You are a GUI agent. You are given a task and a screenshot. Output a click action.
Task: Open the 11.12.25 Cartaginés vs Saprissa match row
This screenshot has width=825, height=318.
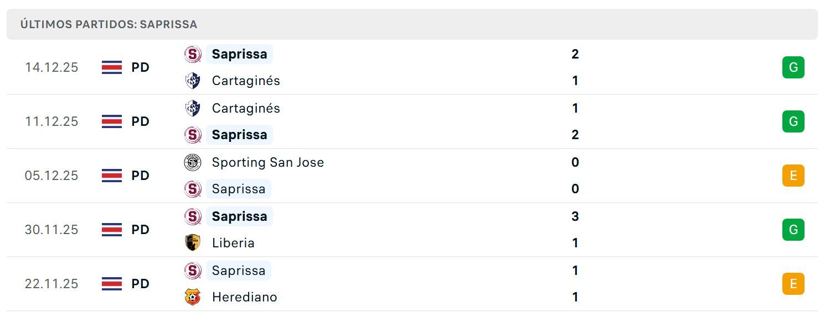[x=412, y=121]
